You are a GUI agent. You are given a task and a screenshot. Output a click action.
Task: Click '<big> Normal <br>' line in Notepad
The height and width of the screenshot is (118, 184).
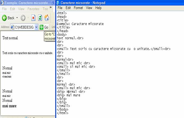tap(71, 92)
